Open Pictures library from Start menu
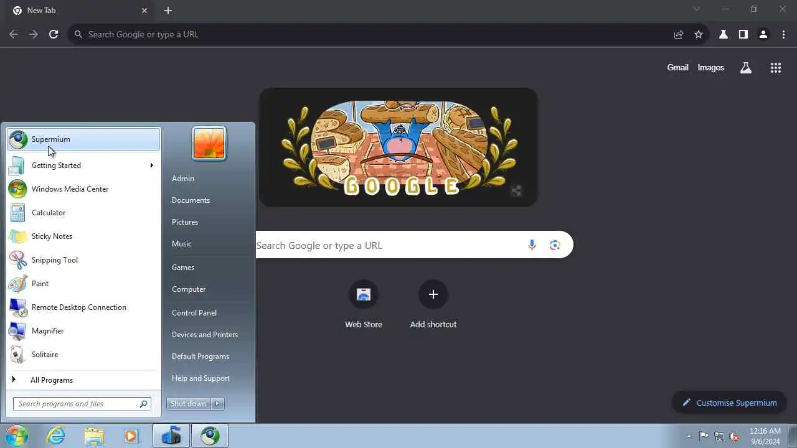This screenshot has width=797, height=448. pos(185,222)
